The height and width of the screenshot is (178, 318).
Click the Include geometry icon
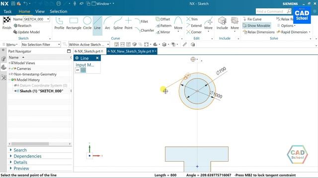pyautogui.click(x=222, y=21)
